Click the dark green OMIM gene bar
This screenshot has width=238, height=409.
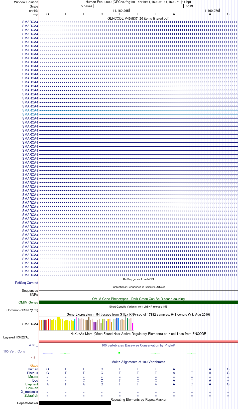point(138,302)
